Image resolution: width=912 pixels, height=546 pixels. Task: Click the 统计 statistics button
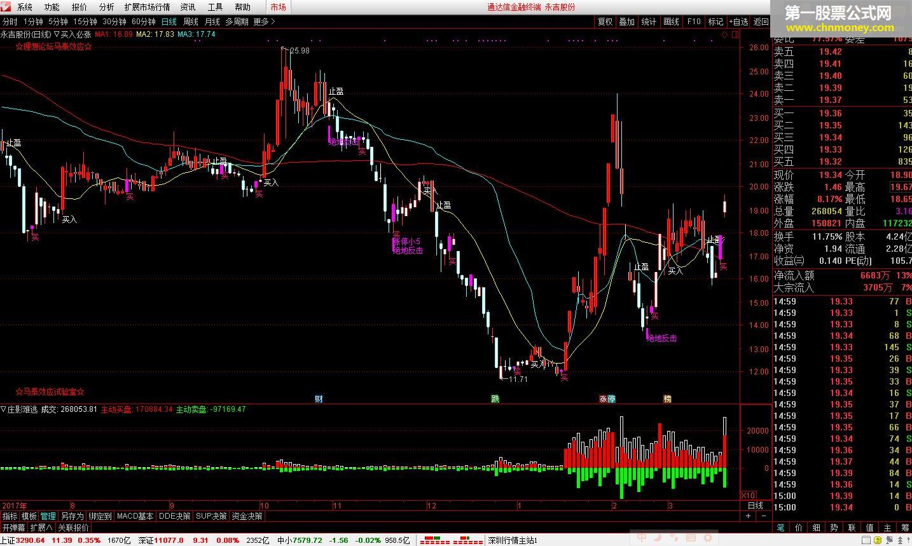coord(649,21)
